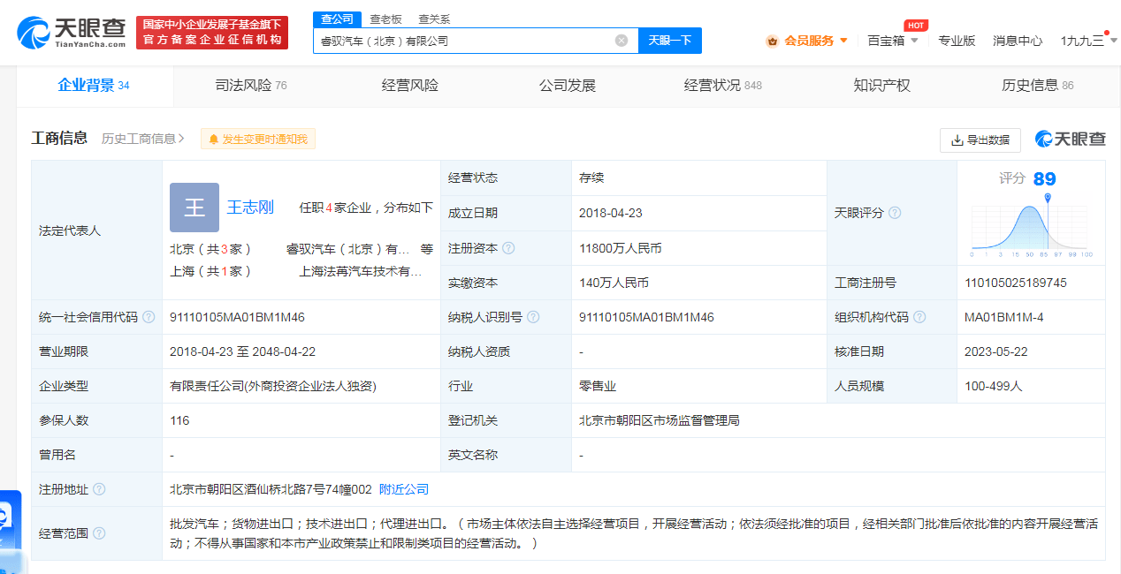Screen dimensions: 1121x574
Task: Click the 发生变更时通知我 bell button
Action: point(258,139)
